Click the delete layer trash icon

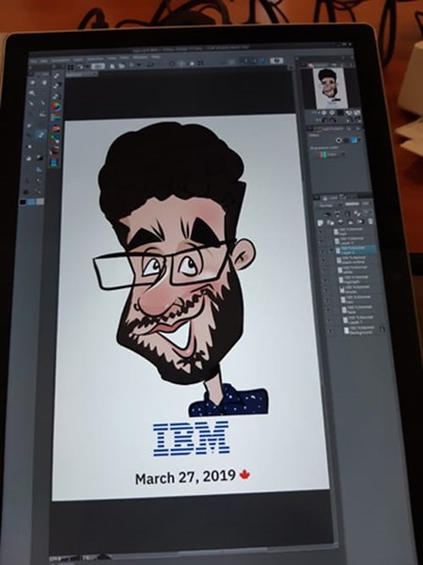point(370,220)
